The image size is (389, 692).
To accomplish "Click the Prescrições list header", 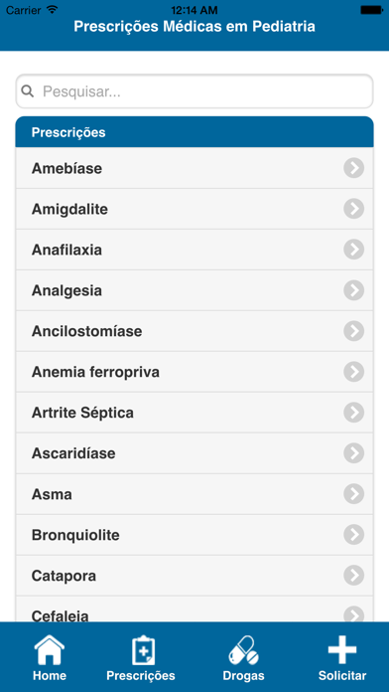I will tap(194, 132).
